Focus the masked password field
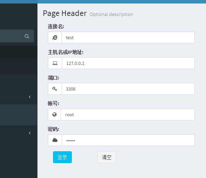Viewport: 206px width, 178px height. point(128,140)
